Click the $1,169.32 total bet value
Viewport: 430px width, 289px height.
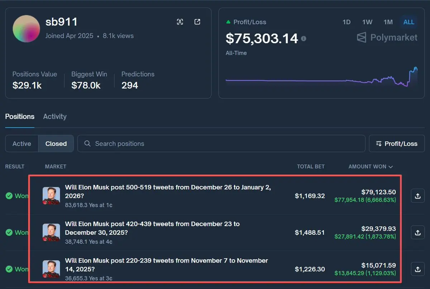tap(310, 196)
